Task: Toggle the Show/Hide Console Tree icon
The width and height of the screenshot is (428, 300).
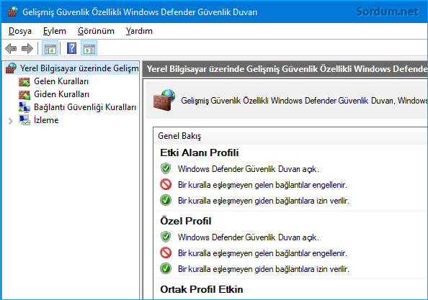Action: click(x=50, y=48)
